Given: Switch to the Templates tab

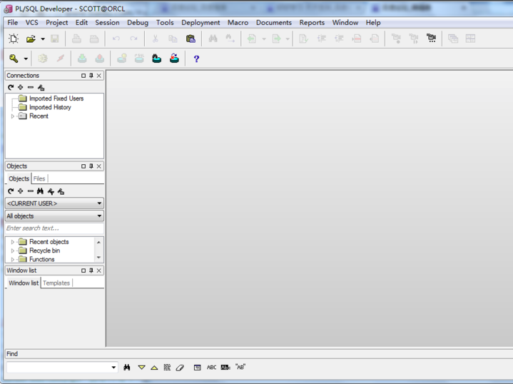Looking at the screenshot, I should [x=56, y=283].
